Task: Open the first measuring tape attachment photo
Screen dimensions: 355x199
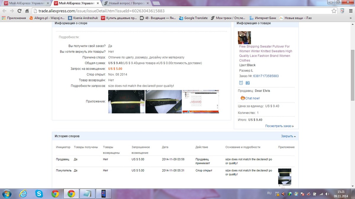Action: (126, 102)
